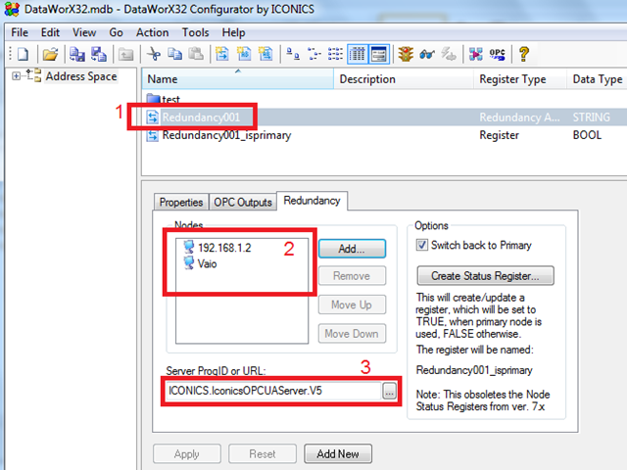This screenshot has height=470, width=627.
Task: Click the traffic light runtime icon
Action: point(406,54)
